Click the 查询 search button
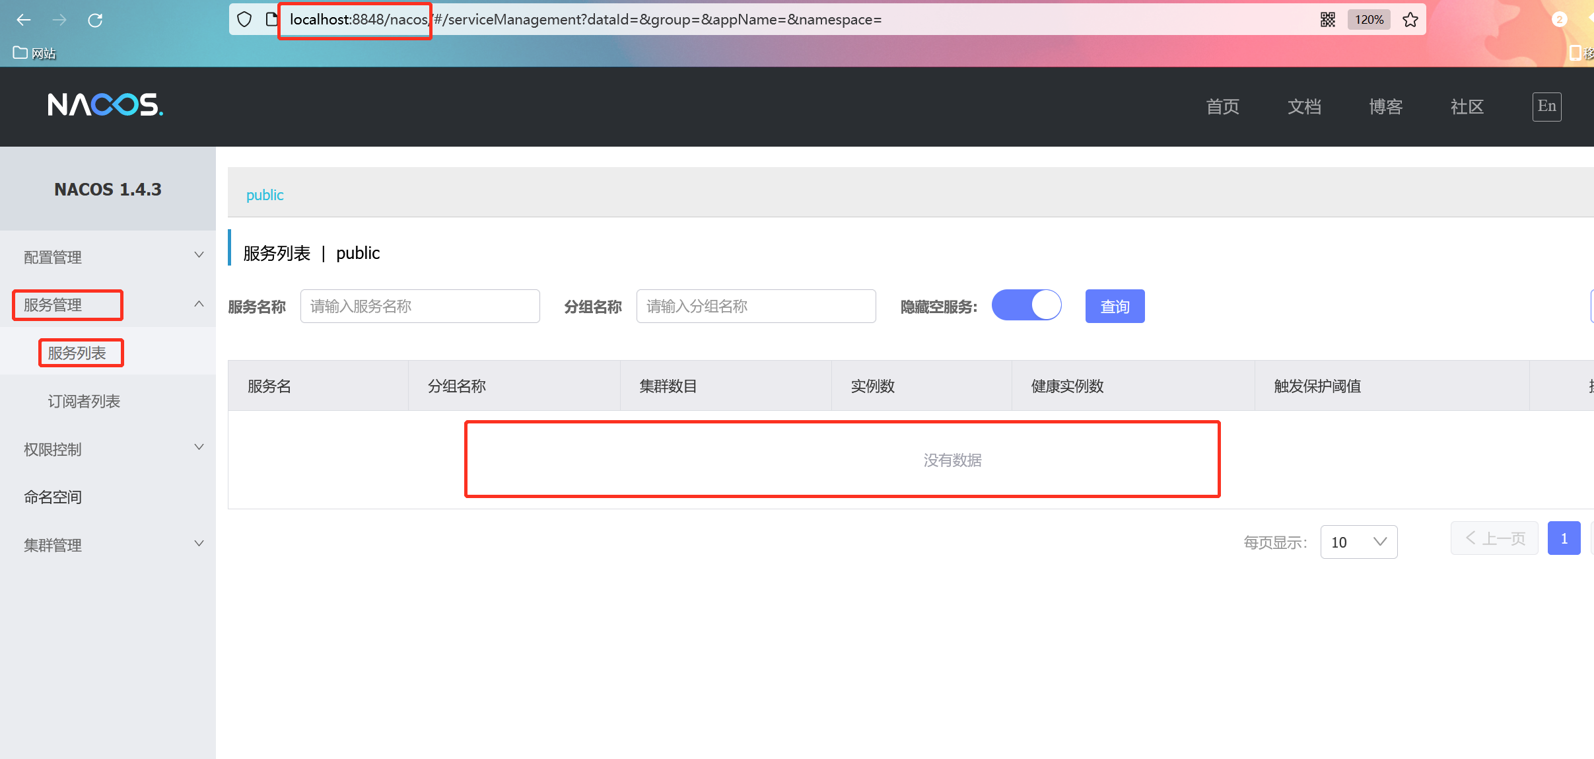The image size is (1594, 759). [x=1115, y=307]
